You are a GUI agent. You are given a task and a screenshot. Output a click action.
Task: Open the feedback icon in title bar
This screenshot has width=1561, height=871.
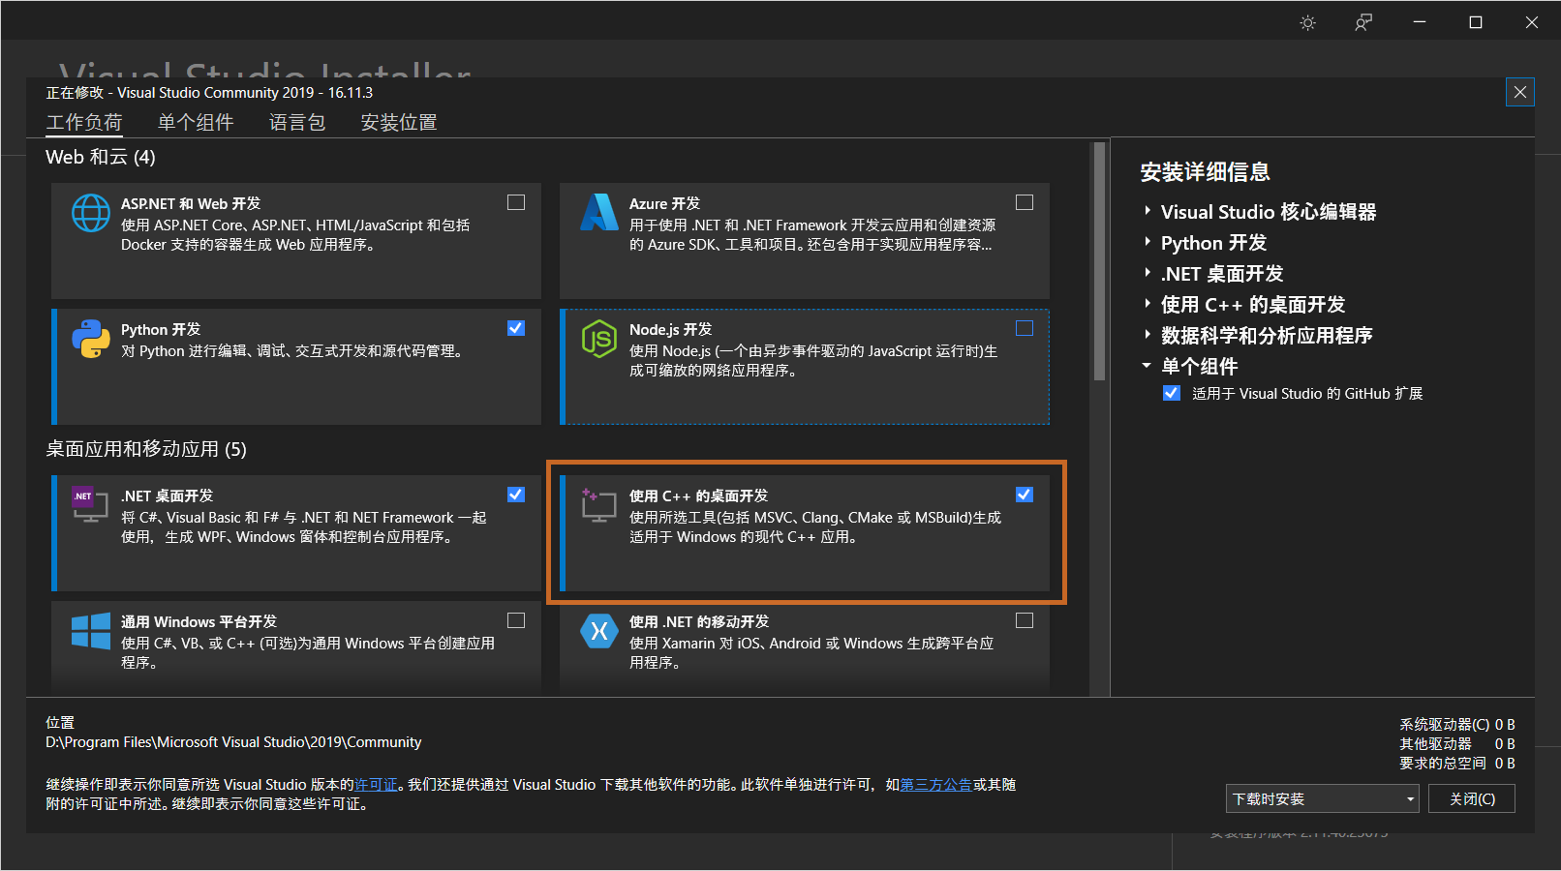(1363, 22)
